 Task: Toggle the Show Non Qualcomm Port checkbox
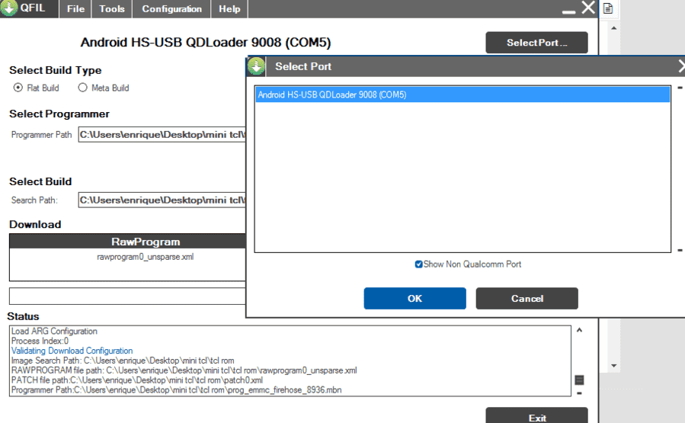coord(418,264)
